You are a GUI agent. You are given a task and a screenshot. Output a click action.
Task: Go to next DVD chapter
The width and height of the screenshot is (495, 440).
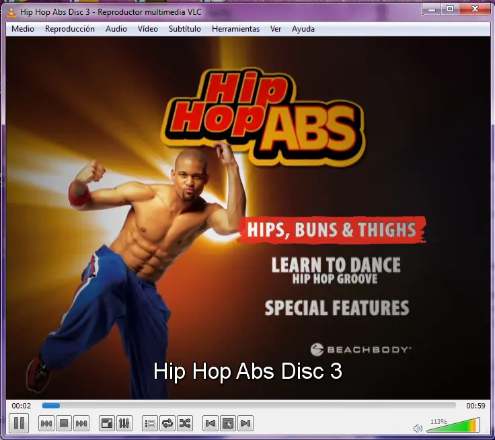(245, 423)
